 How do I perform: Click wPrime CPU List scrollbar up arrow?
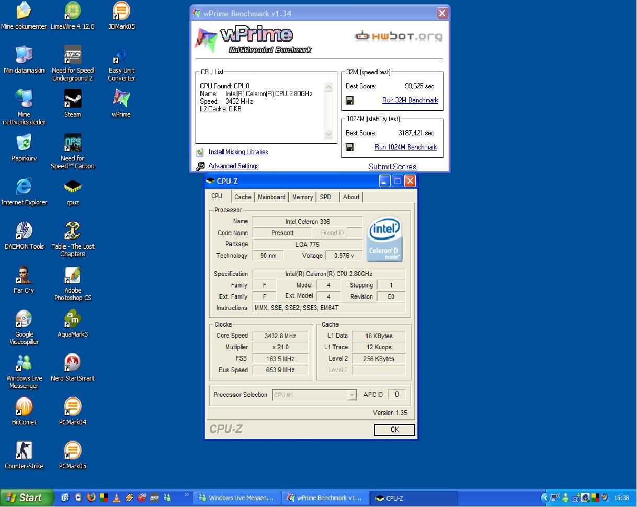[x=328, y=87]
